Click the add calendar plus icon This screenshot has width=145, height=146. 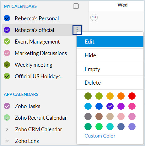76,6
